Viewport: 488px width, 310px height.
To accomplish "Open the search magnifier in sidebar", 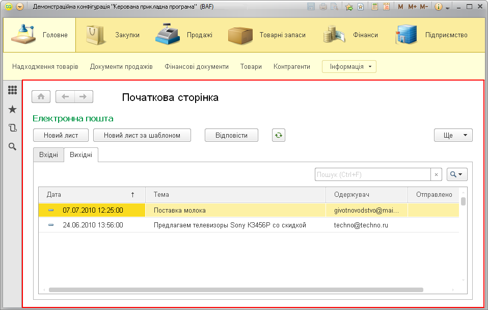I will tap(12, 146).
